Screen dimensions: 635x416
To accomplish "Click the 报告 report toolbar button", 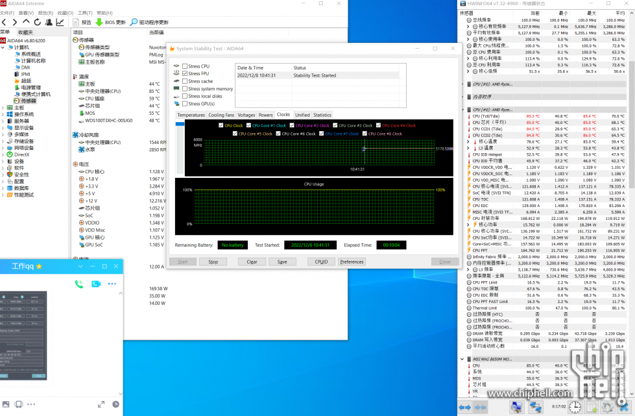I will pos(82,22).
